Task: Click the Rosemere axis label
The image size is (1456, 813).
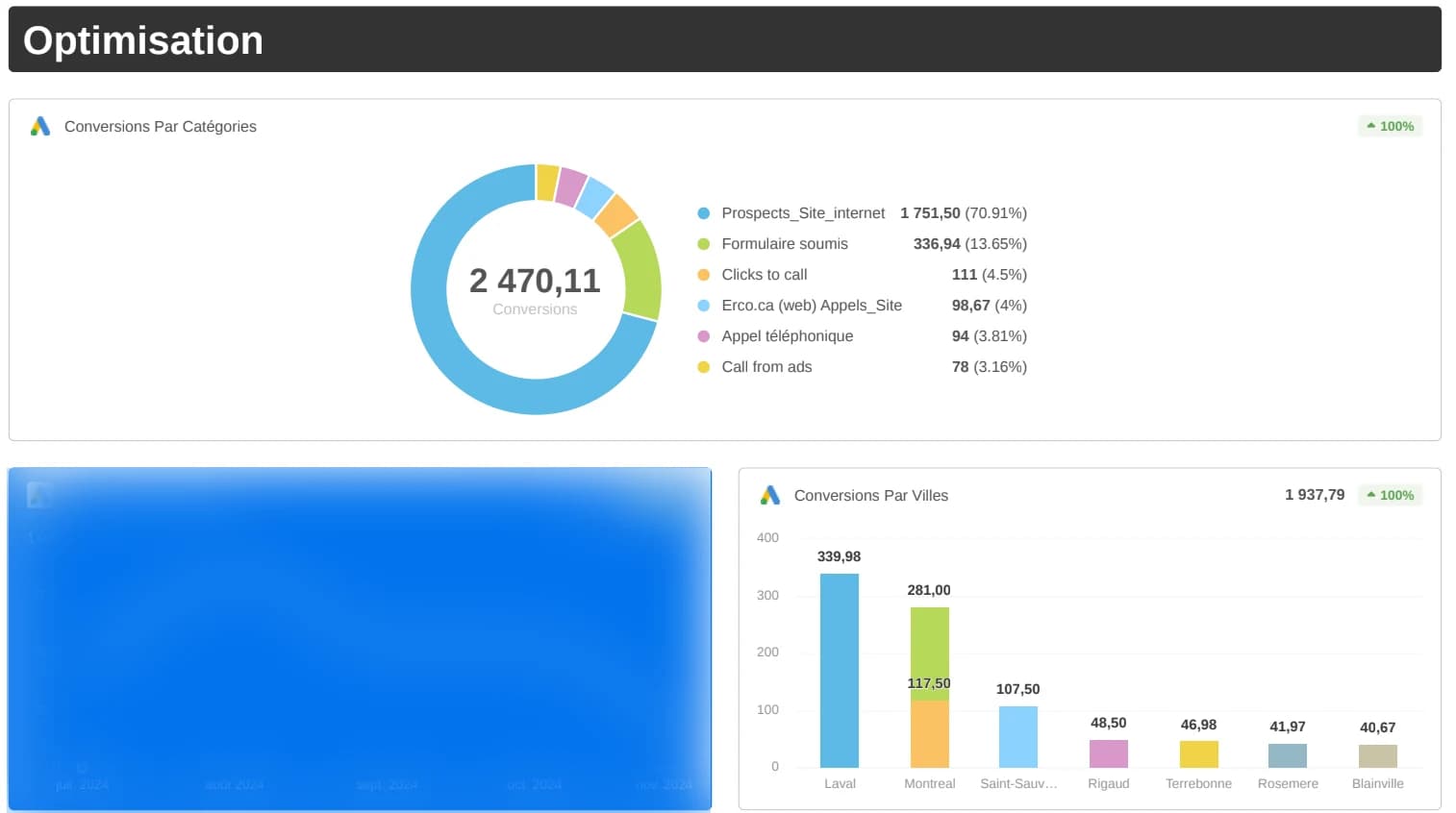Action: (x=1288, y=784)
